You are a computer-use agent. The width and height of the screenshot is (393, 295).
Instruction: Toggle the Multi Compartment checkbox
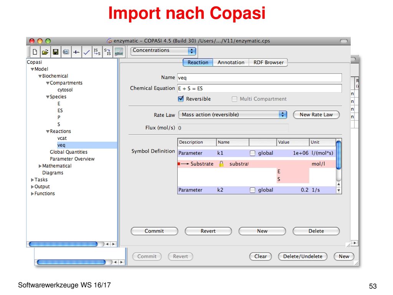[234, 99]
